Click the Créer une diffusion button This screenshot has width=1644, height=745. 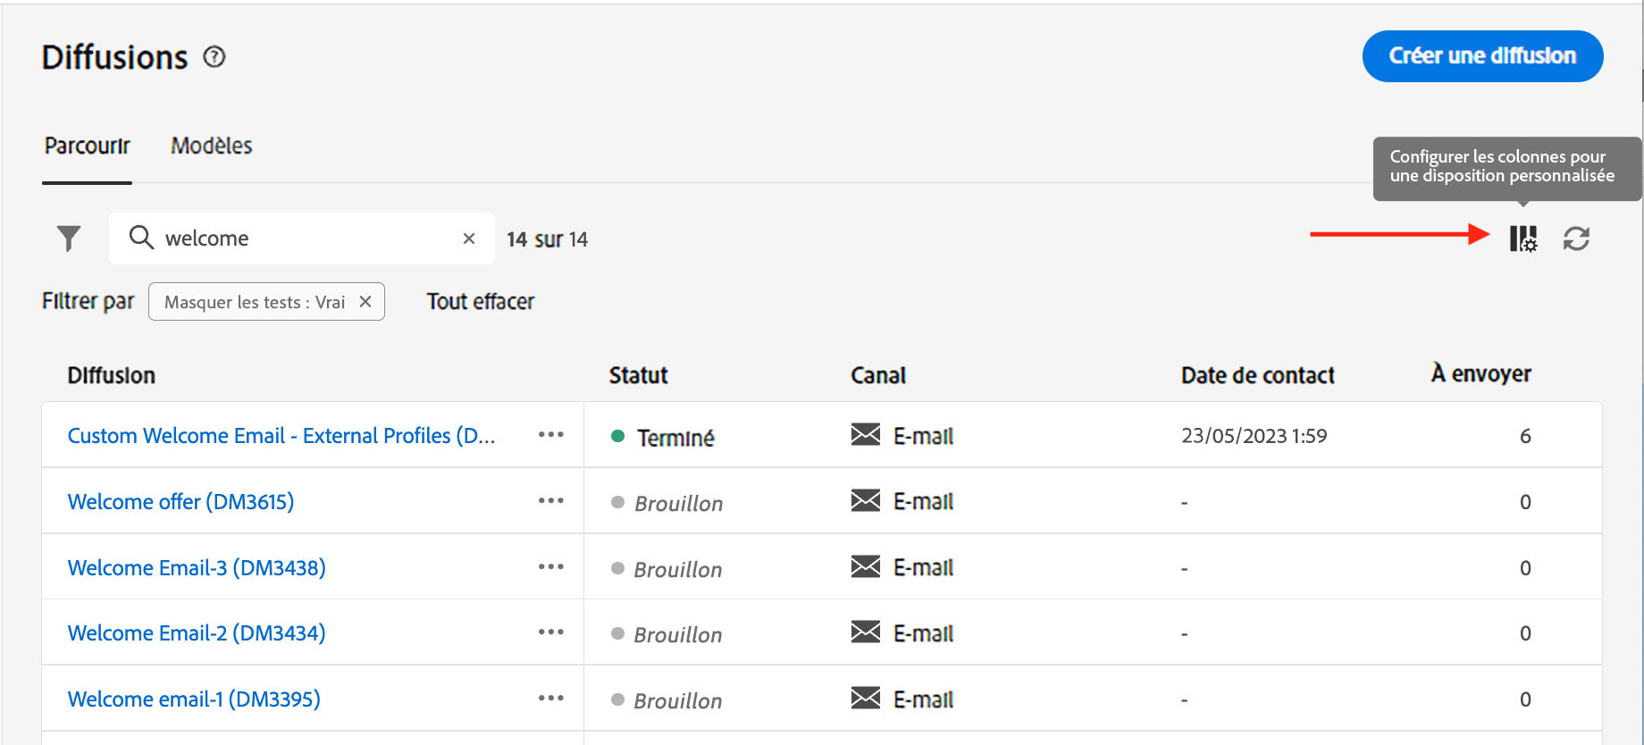click(x=1482, y=56)
